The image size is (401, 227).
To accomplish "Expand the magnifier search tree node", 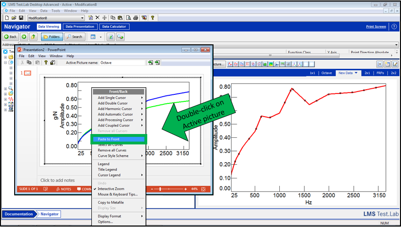I will point(5,89).
